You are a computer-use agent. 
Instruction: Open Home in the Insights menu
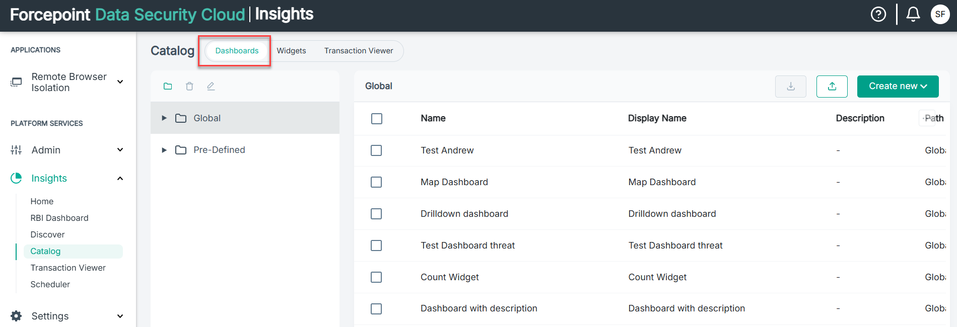coord(42,201)
